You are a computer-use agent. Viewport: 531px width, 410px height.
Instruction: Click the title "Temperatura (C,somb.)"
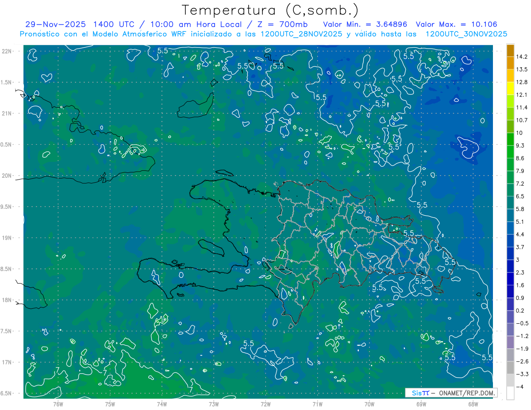(x=270, y=10)
